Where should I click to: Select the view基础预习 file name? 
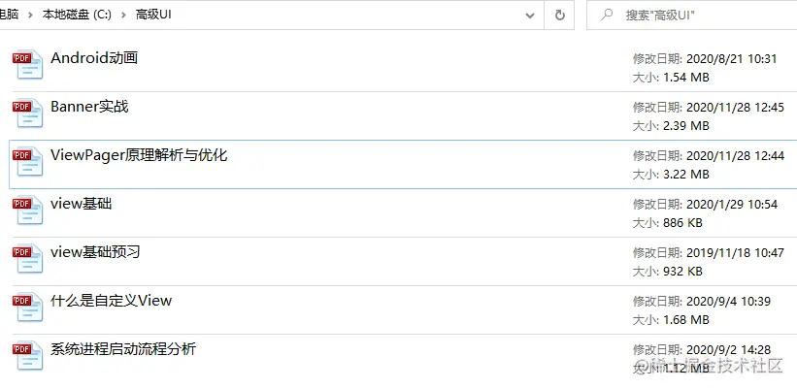tap(96, 252)
